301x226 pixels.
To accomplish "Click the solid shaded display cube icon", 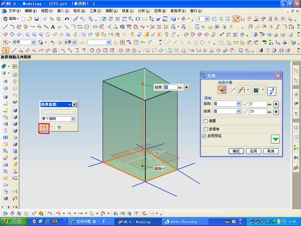I will (x=173, y=19).
